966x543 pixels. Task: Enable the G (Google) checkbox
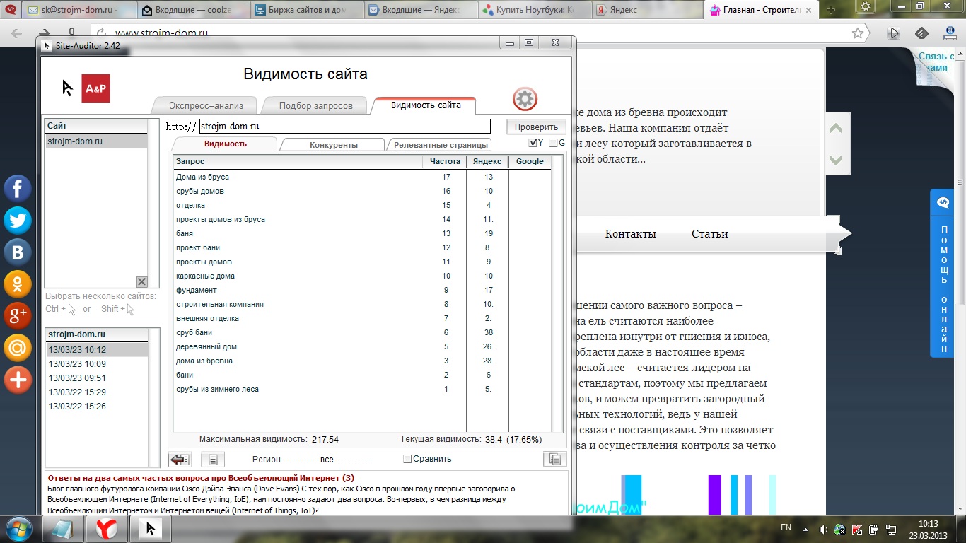pos(553,143)
